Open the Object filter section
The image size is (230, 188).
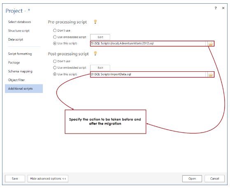(16, 80)
